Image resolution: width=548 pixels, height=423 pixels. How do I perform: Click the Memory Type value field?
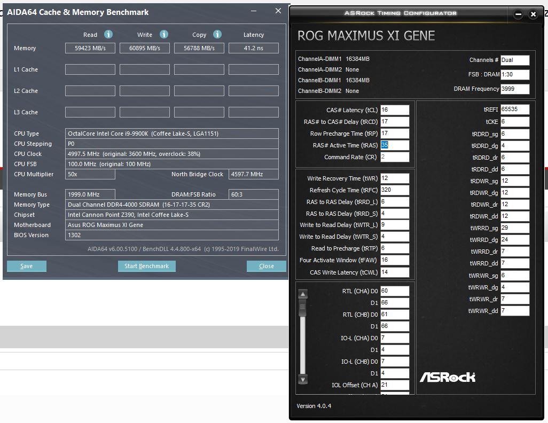(172, 205)
